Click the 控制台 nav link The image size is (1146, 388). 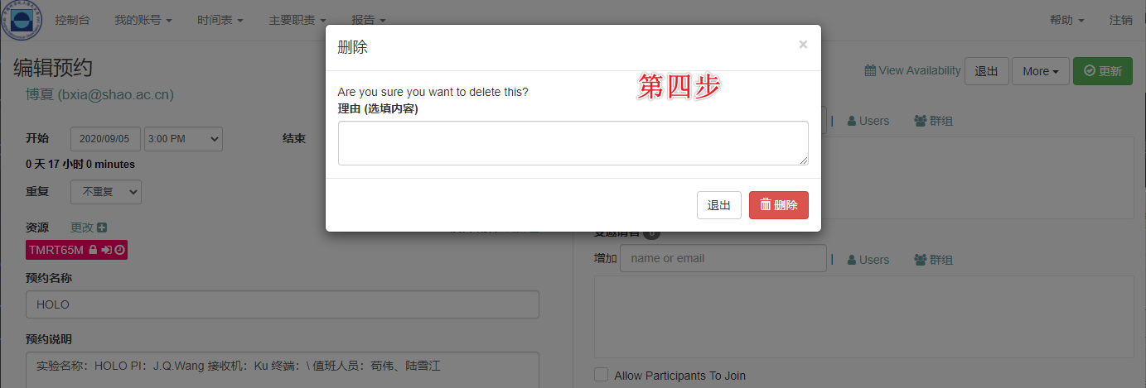72,20
